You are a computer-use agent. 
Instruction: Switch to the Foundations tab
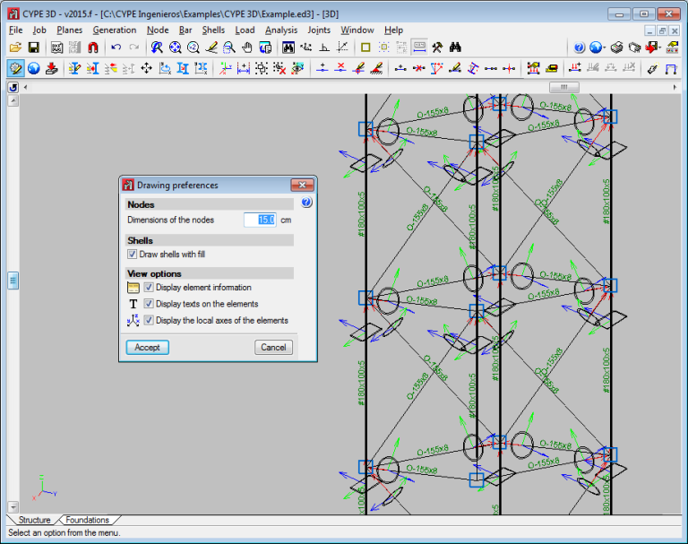(x=87, y=520)
